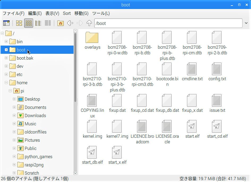Go to home folder icon

(x=61, y=23)
